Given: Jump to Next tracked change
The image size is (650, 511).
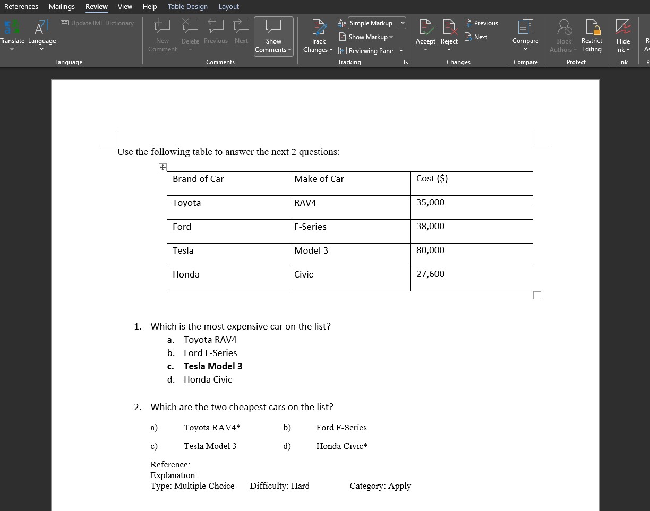Looking at the screenshot, I should 476,37.
